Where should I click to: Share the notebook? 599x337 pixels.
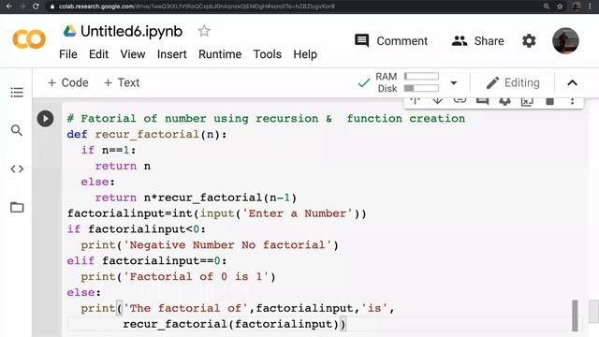477,40
